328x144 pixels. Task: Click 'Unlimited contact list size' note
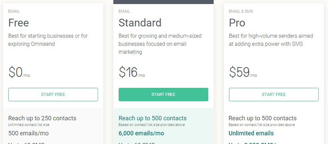click(x=29, y=125)
